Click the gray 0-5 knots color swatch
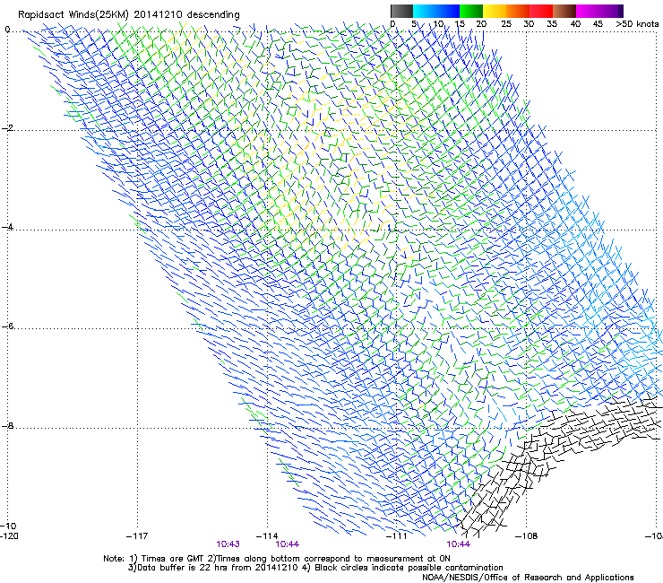The width and height of the screenshot is (663, 583). [x=401, y=11]
